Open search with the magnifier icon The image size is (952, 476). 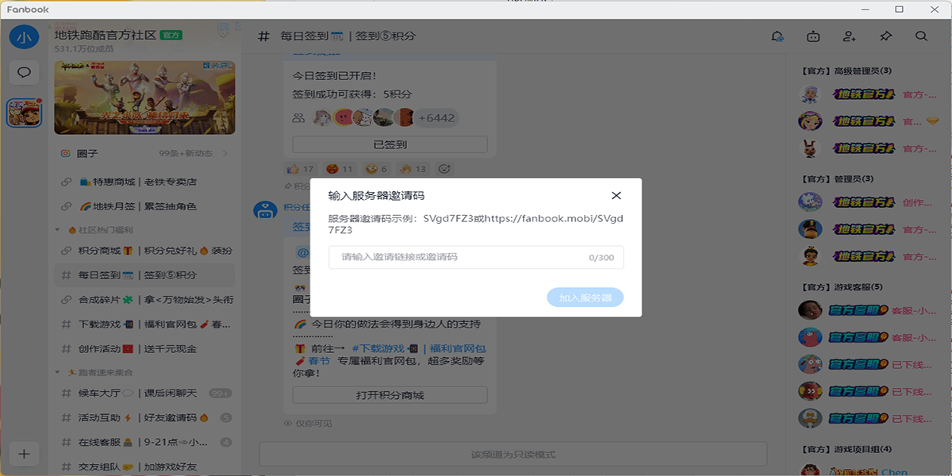[921, 36]
